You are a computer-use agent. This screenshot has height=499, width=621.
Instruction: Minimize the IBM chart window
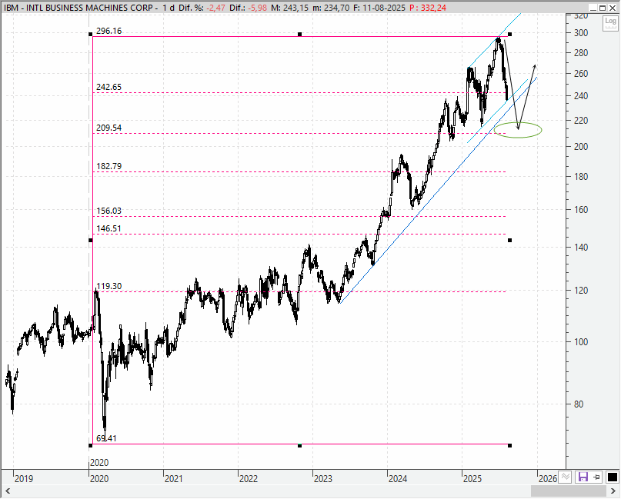pyautogui.click(x=593, y=8)
